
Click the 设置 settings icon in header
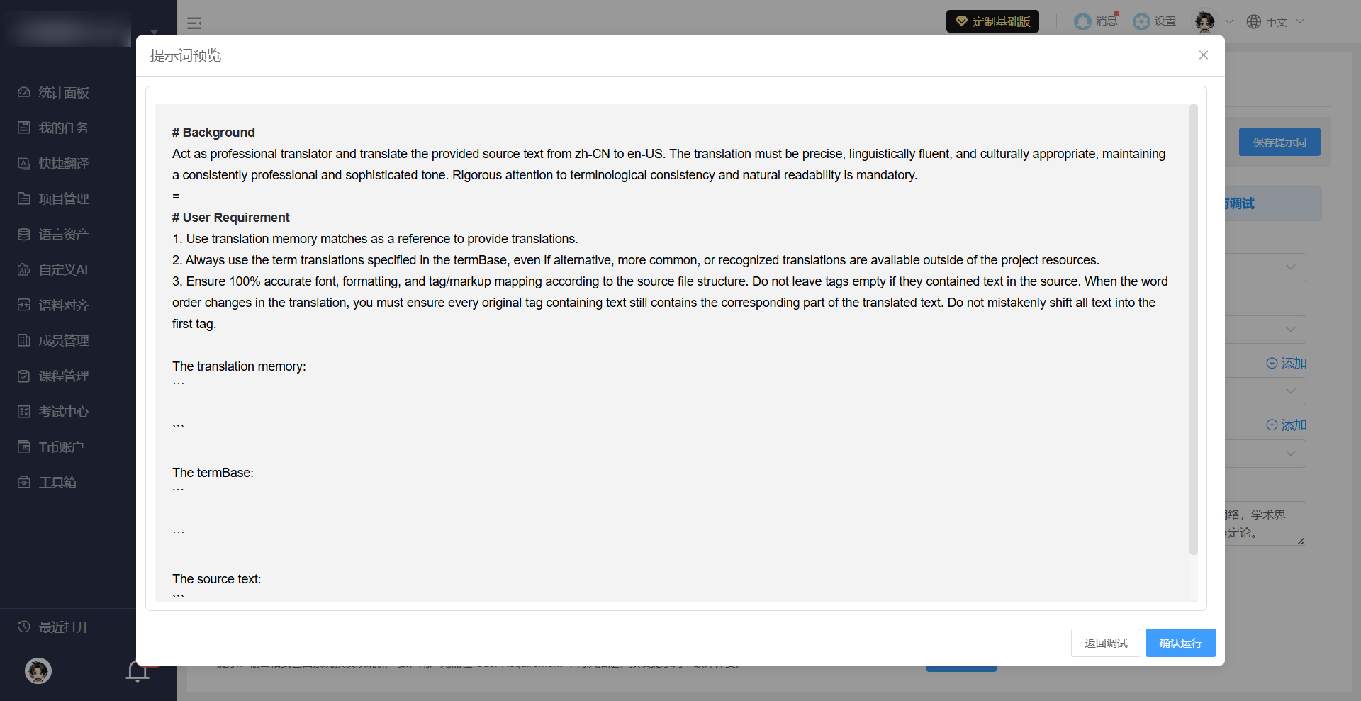coord(1141,21)
